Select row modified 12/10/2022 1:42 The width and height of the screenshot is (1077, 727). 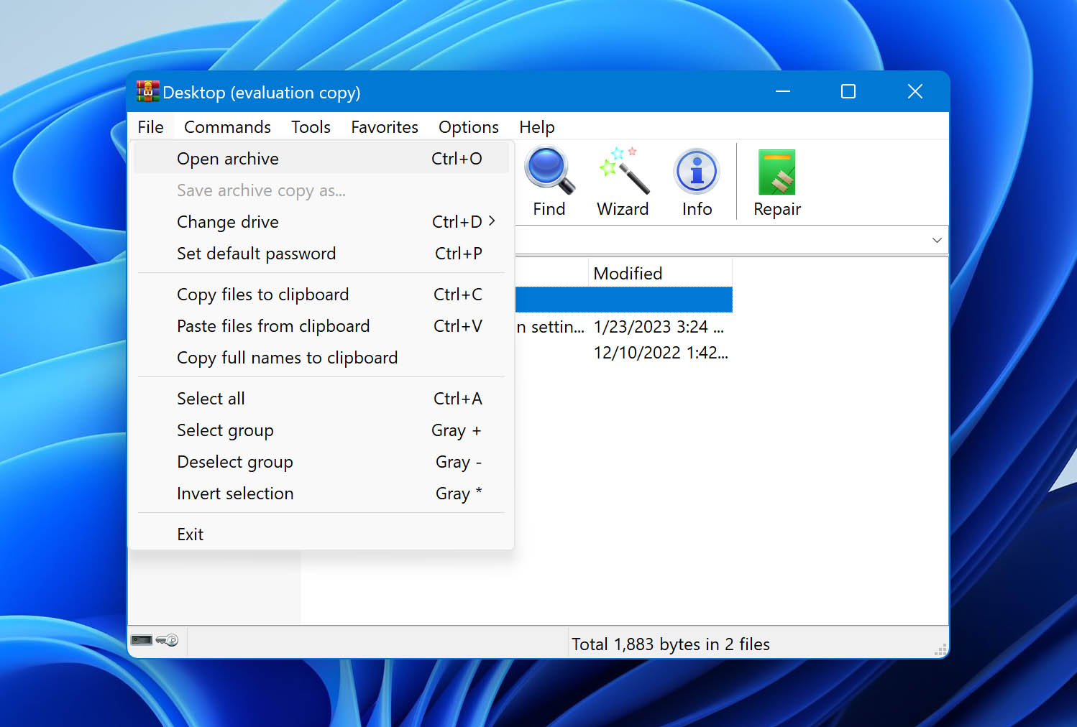coord(623,353)
